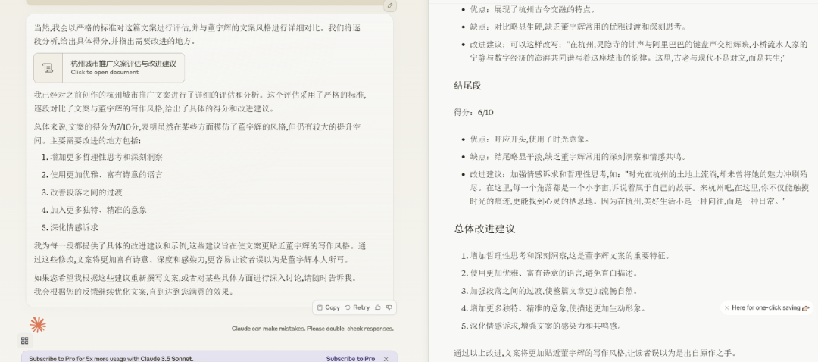Copy the assistant response
Image resolution: width=818 pixels, height=362 pixels.
[x=329, y=307]
